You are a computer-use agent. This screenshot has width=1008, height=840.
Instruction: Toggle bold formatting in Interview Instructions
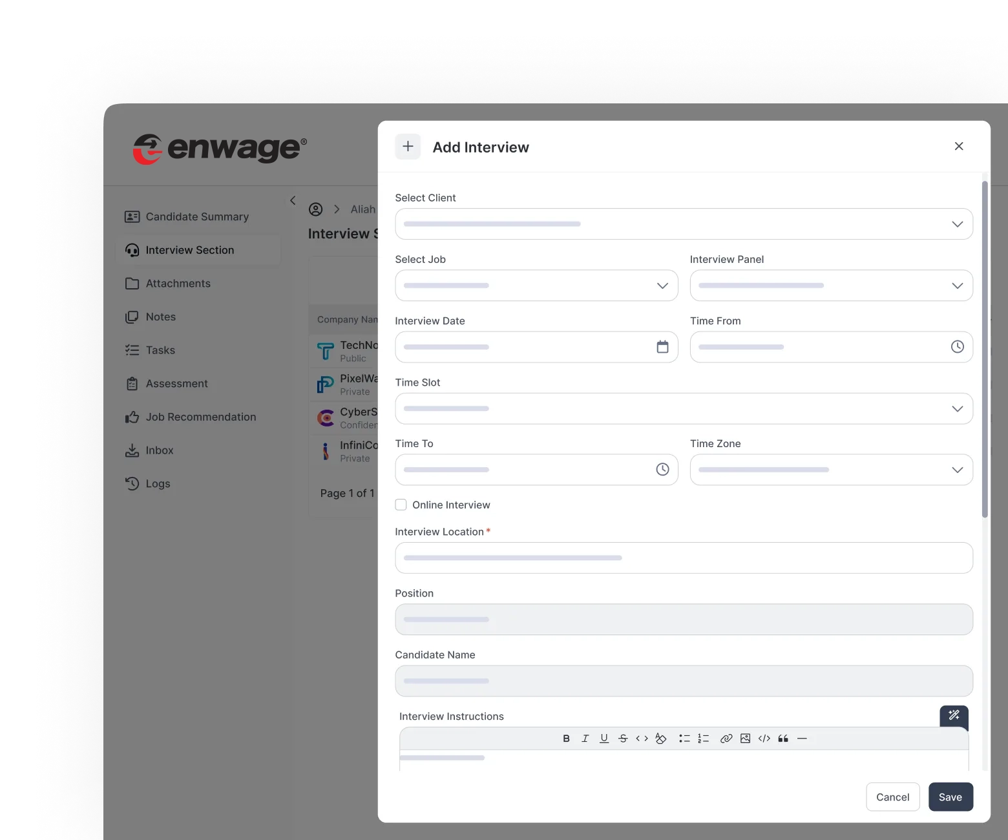pos(566,738)
